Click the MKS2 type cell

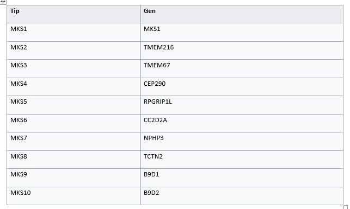(73, 50)
